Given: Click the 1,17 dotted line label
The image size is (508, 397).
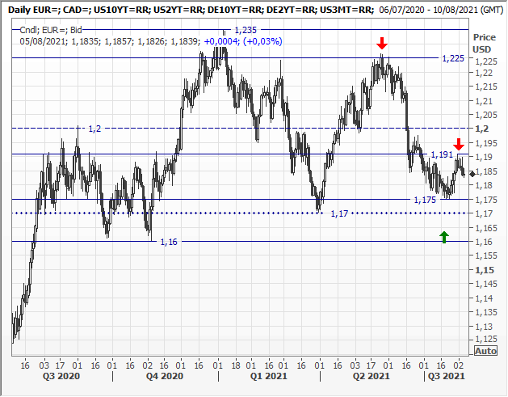Looking at the screenshot, I should (342, 213).
